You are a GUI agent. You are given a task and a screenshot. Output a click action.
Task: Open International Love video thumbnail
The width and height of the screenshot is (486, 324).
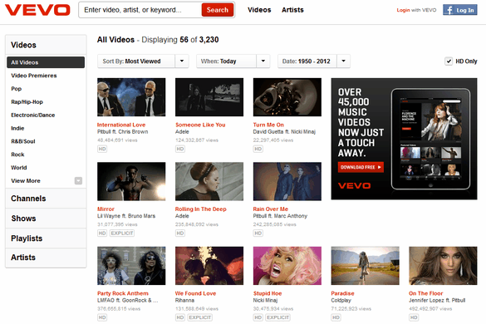pyautogui.click(x=131, y=97)
